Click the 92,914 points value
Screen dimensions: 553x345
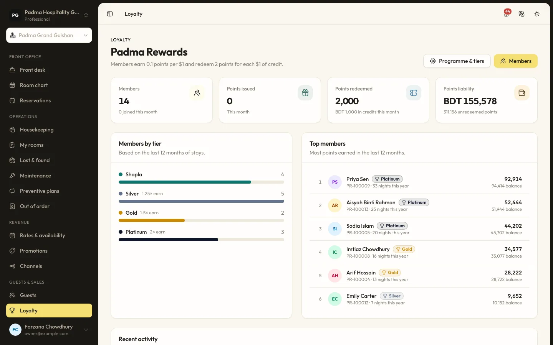[x=513, y=179]
